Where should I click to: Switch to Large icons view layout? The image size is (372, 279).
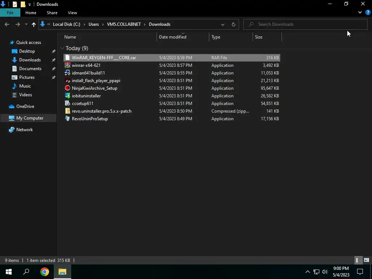click(367, 260)
